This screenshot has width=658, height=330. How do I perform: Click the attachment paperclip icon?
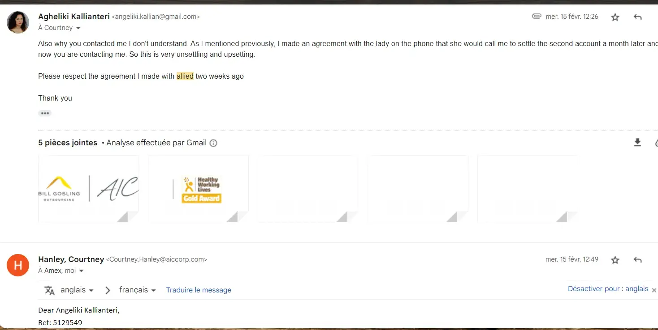(536, 17)
